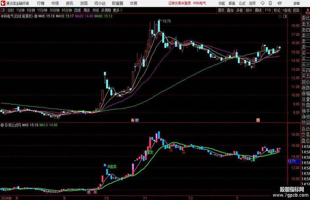Open the mobile phone icon in title bar
Viewport: 310px width, 200px height.
270,3
